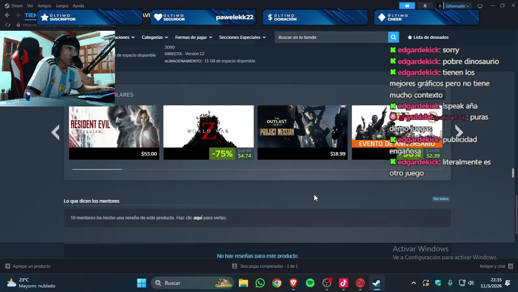This screenshot has height=292, width=518.
Task: Open TikTok app from taskbar
Action: pos(343,283)
